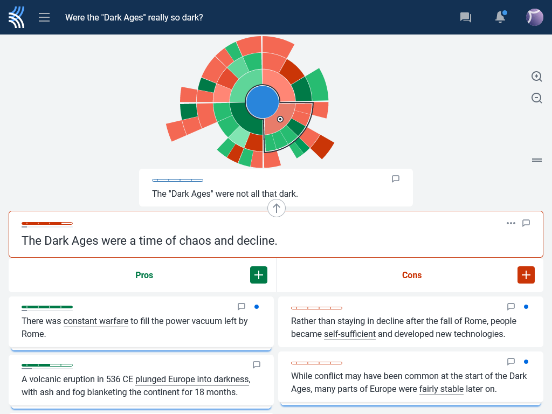
Task: Click the Pros column header
Action: coord(144,275)
